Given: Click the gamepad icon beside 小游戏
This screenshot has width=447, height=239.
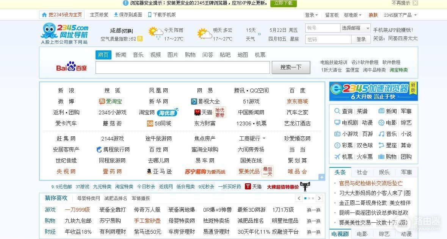Looking at the screenshot, I should (x=337, y=134).
